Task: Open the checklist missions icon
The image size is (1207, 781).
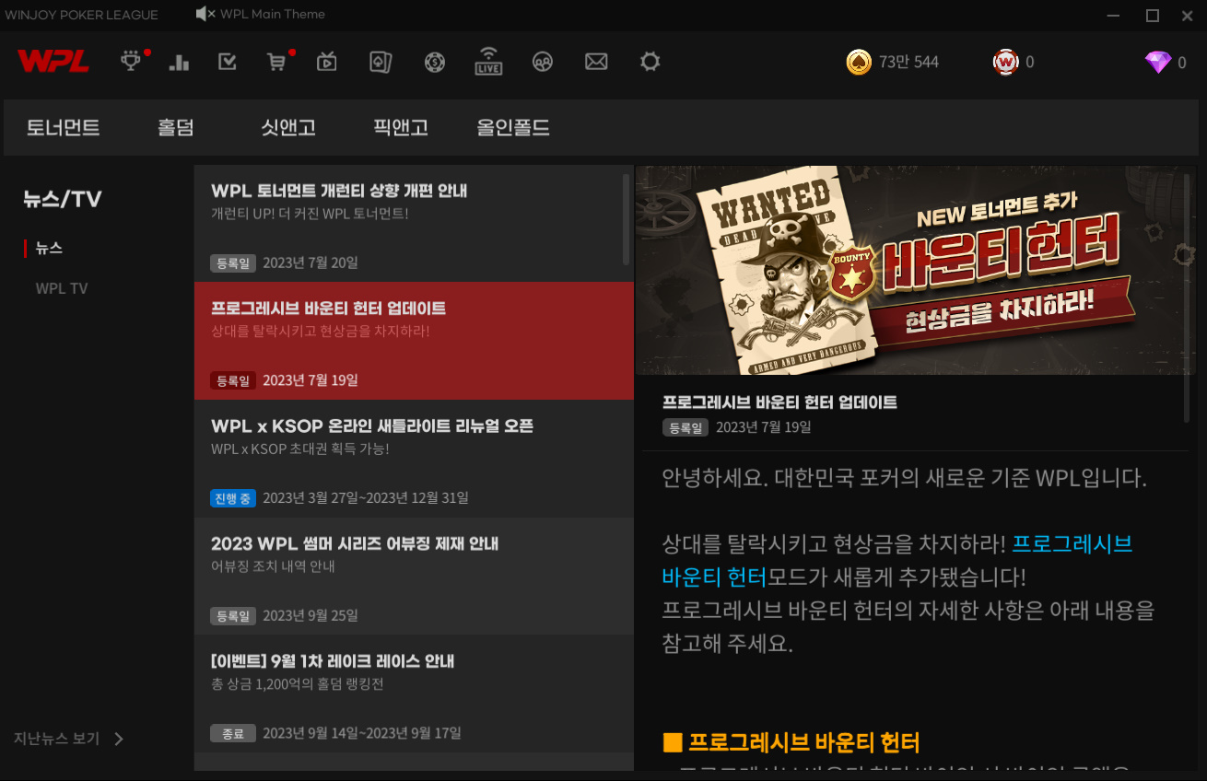Action: pyautogui.click(x=227, y=62)
